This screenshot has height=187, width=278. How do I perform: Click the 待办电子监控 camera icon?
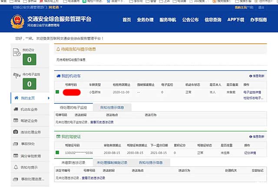(17, 75)
